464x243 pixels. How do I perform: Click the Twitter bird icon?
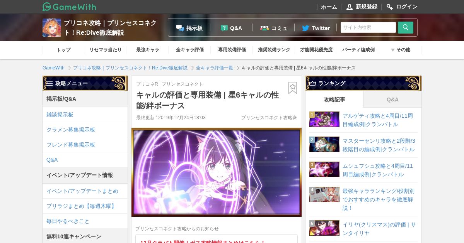pyautogui.click(x=305, y=28)
